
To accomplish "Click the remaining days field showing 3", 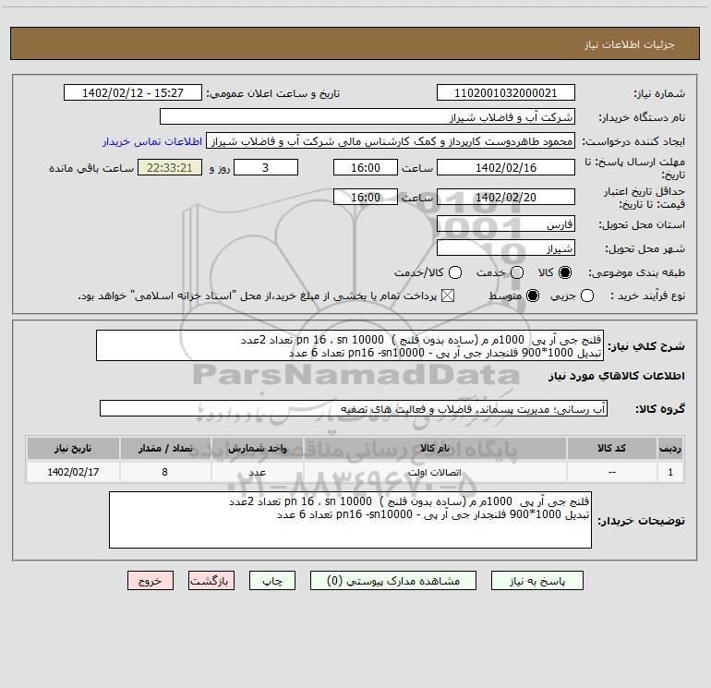I will tap(266, 167).
